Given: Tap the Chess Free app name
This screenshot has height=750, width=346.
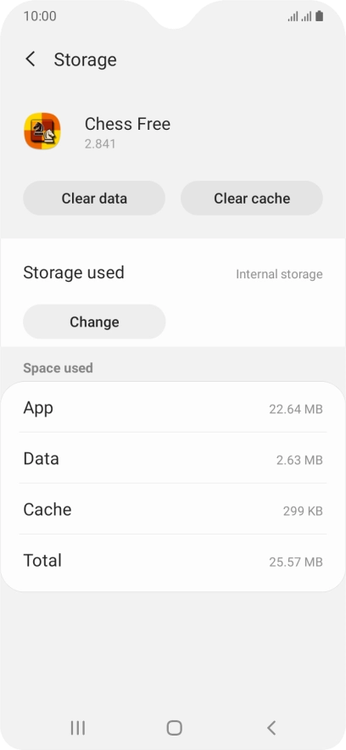Looking at the screenshot, I should pyautogui.click(x=127, y=124).
